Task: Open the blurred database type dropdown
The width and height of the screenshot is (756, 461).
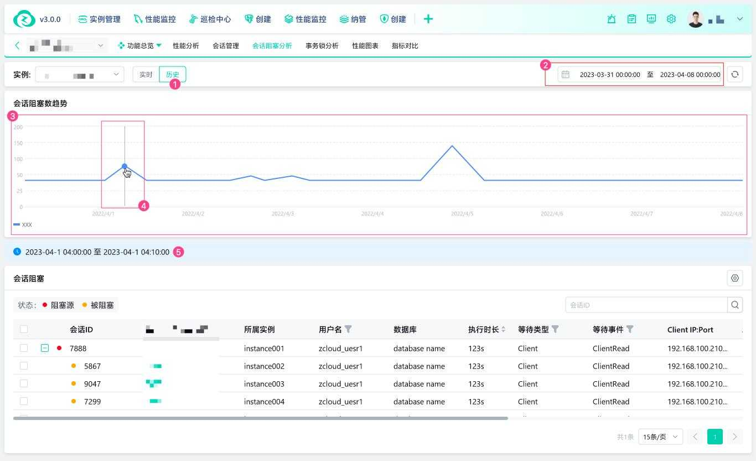Action: coord(66,45)
